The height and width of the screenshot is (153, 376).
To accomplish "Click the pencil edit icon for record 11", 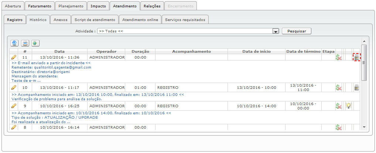I will click(x=14, y=57).
